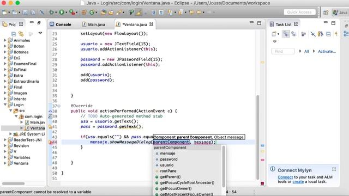This screenshot has height=196, width=349.
Task: Click the Open Task folder icon
Action: click(111, 13)
